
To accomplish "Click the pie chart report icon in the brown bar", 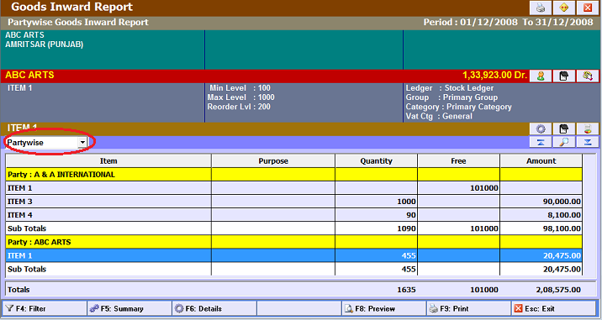I will click(x=588, y=129).
